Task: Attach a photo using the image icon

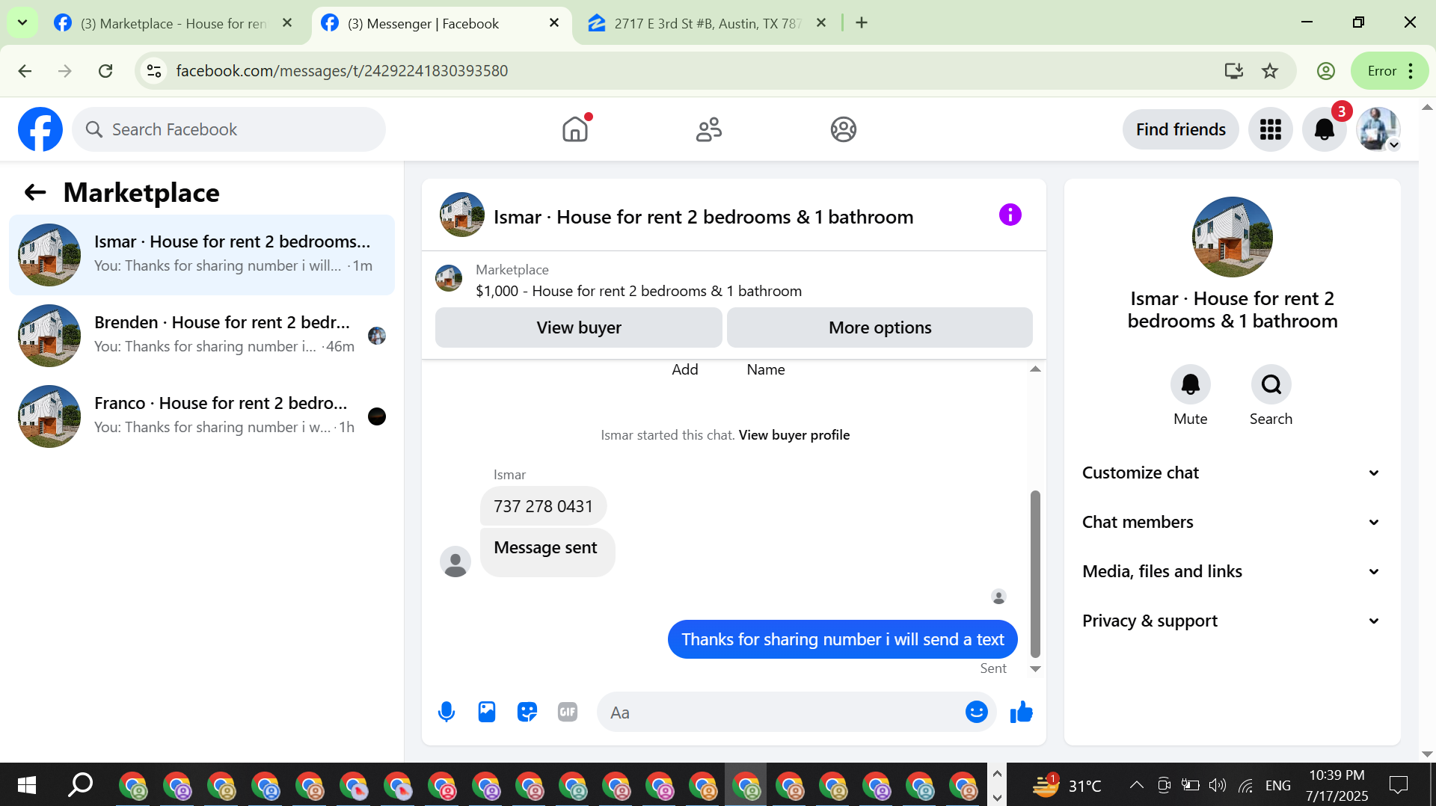Action: point(487,713)
